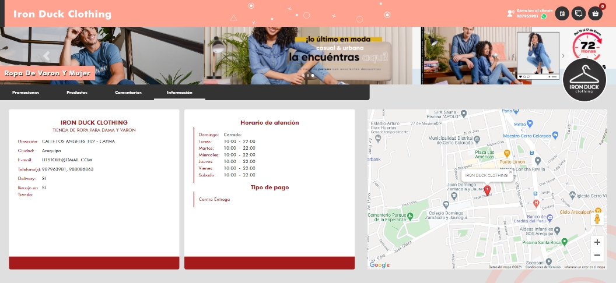The image size is (616, 283).
Task: Click the red location pin on the map
Action: (x=487, y=190)
